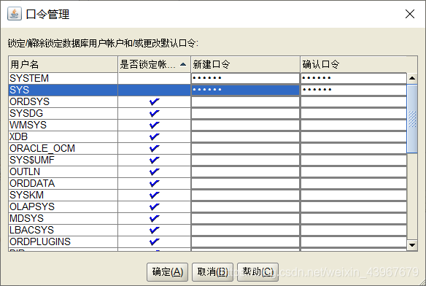Image resolution: width=426 pixels, height=286 pixels.
Task: Select the WMSYS user name
Action: 28,125
